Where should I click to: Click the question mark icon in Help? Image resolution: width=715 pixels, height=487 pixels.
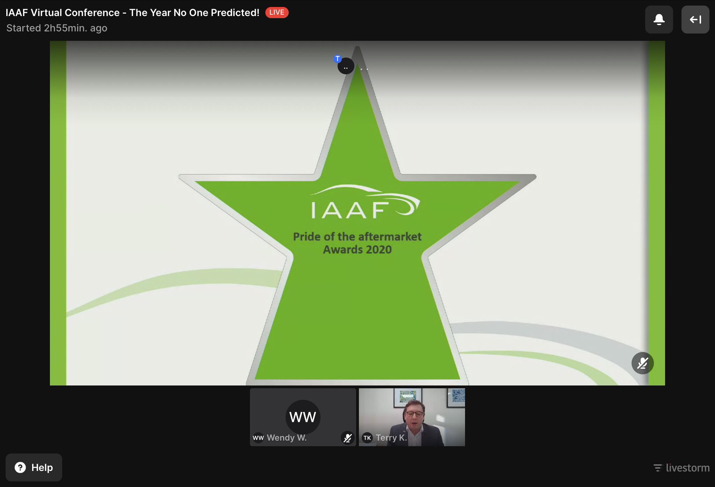point(20,467)
